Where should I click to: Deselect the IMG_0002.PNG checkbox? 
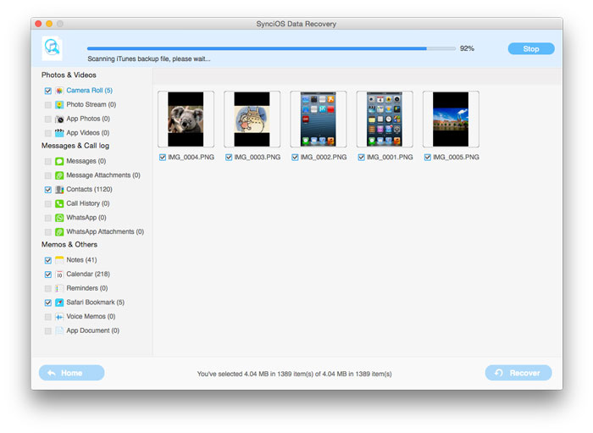click(x=295, y=158)
